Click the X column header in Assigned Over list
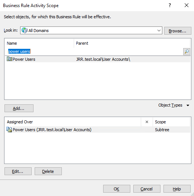 pyautogui.click(x=147, y=122)
